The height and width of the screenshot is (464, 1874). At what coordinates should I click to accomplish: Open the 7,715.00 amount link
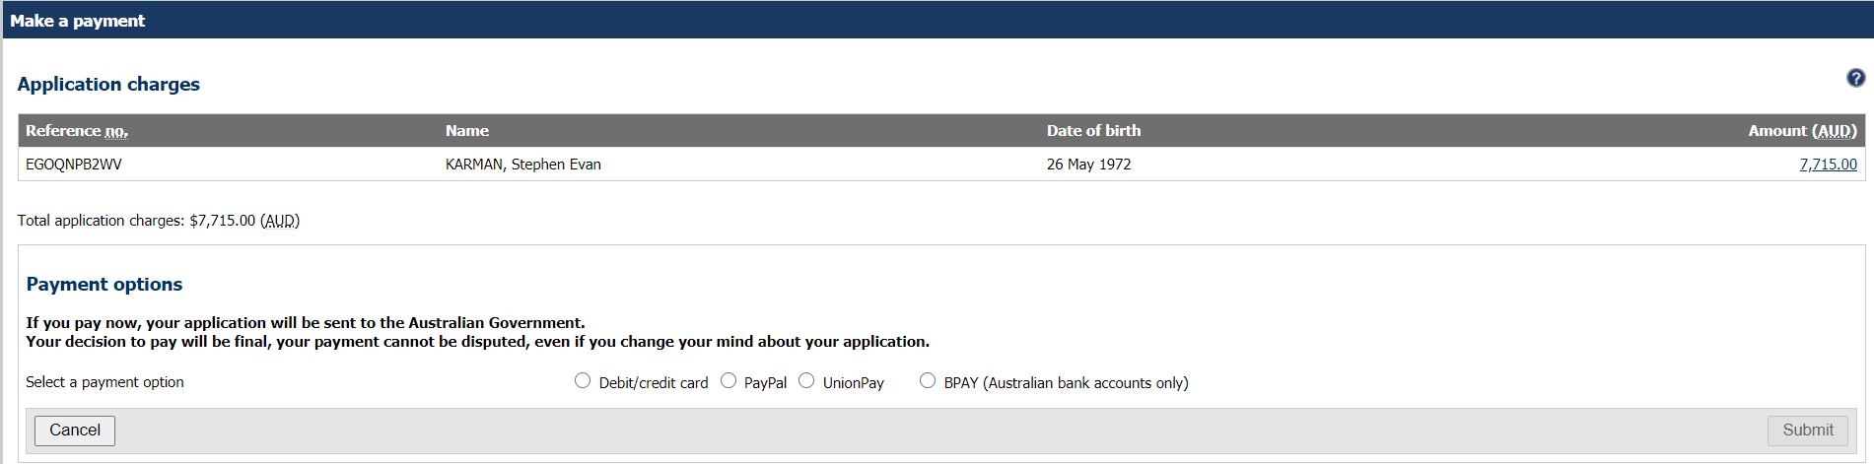pos(1828,165)
